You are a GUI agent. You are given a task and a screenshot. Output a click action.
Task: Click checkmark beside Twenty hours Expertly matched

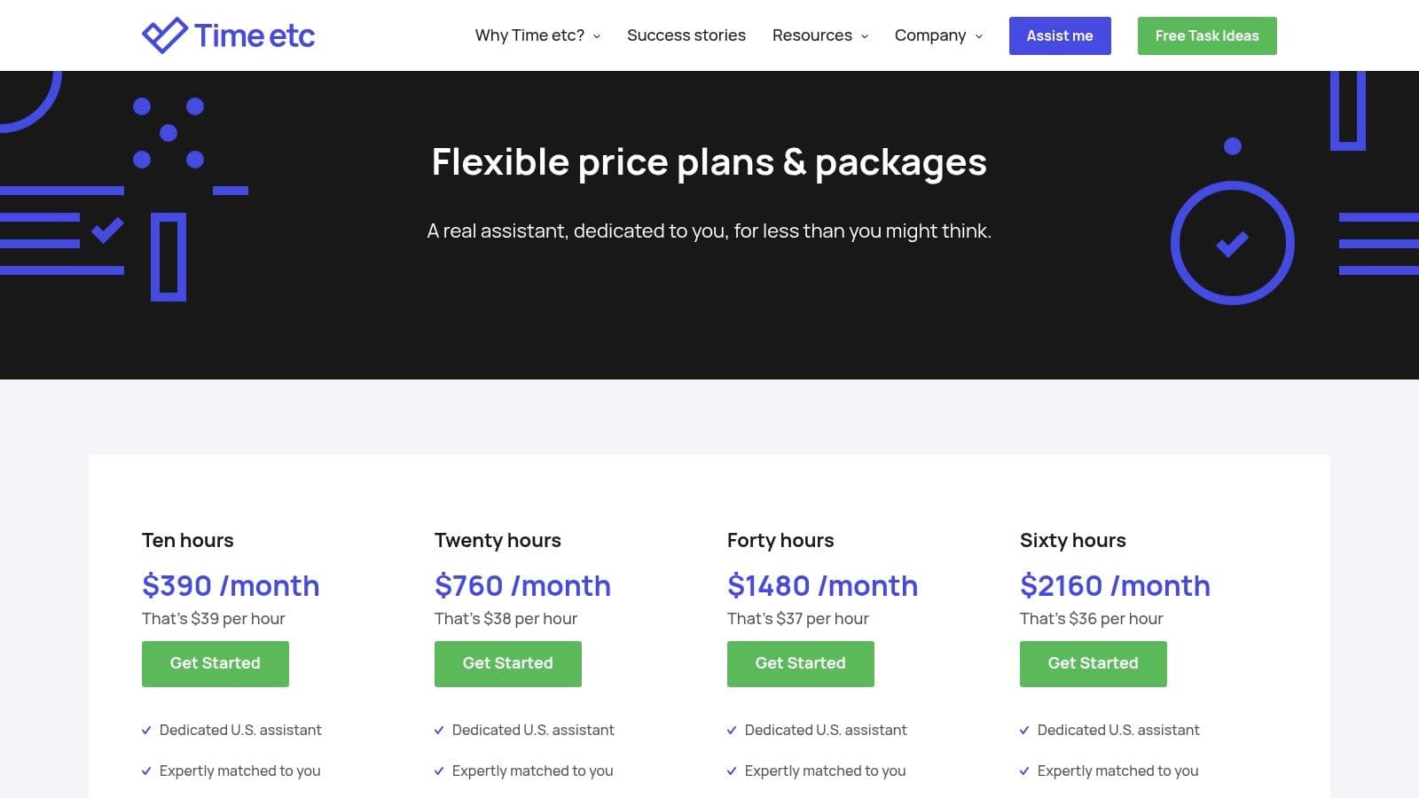click(x=439, y=771)
